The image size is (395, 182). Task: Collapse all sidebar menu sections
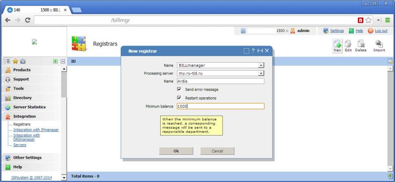pyautogui.click(x=63, y=61)
